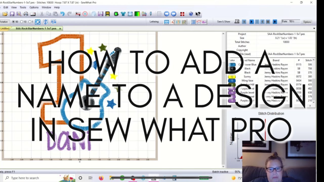324x182 pixels.
Task: Play the stitch simulation
Action: coord(251,22)
